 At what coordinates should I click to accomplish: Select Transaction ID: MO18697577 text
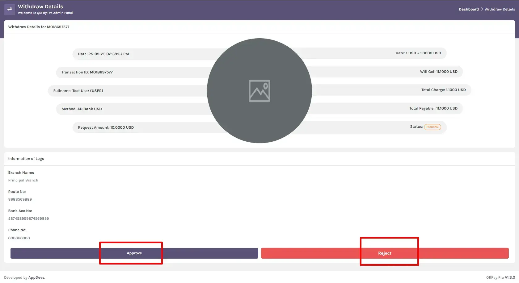click(x=87, y=72)
